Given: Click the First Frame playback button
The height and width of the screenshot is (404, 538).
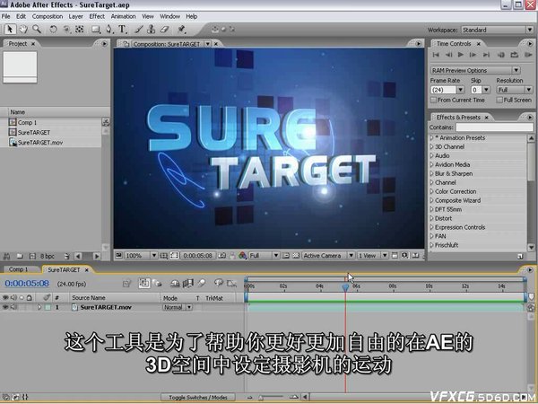Looking at the screenshot, I should point(436,55).
